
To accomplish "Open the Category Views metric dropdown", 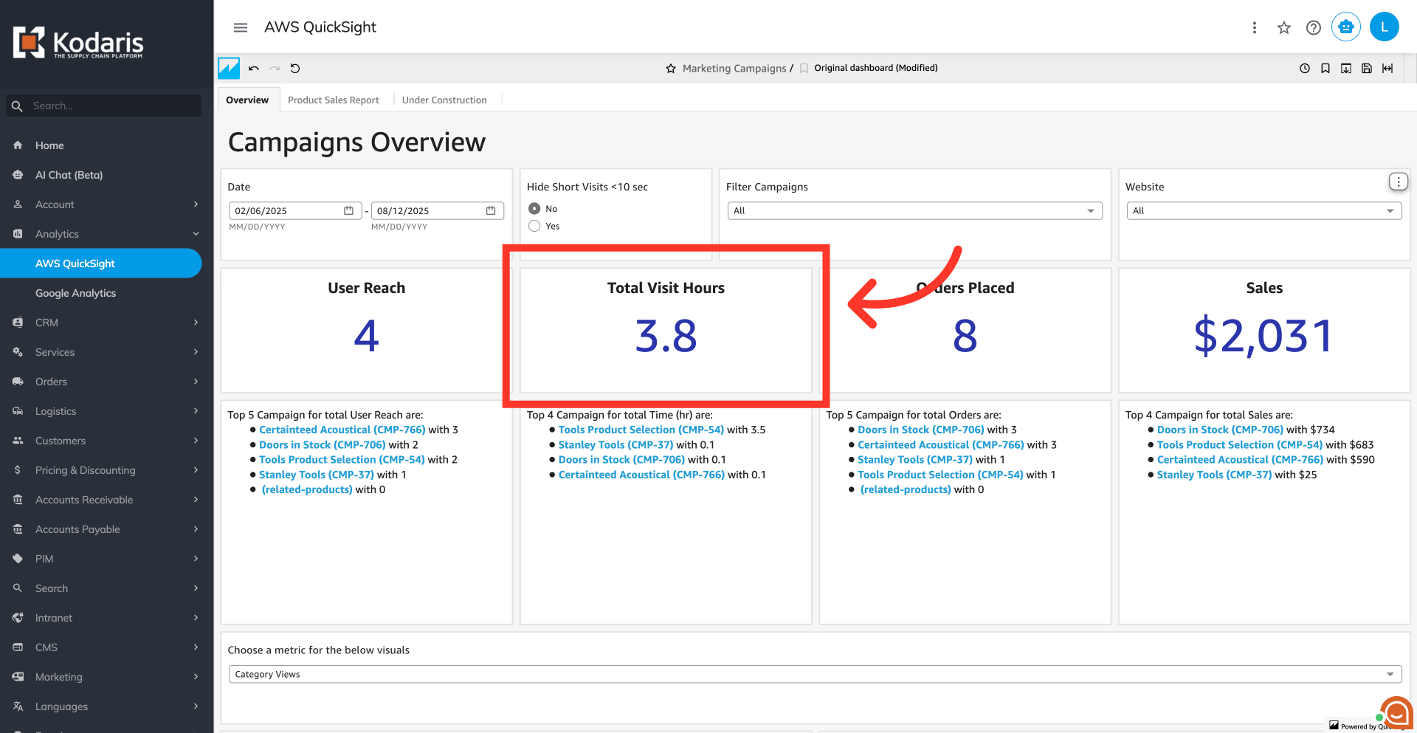I will [x=814, y=674].
